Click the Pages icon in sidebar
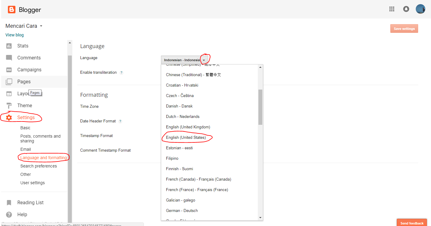This screenshot has width=431, height=226. (9, 82)
